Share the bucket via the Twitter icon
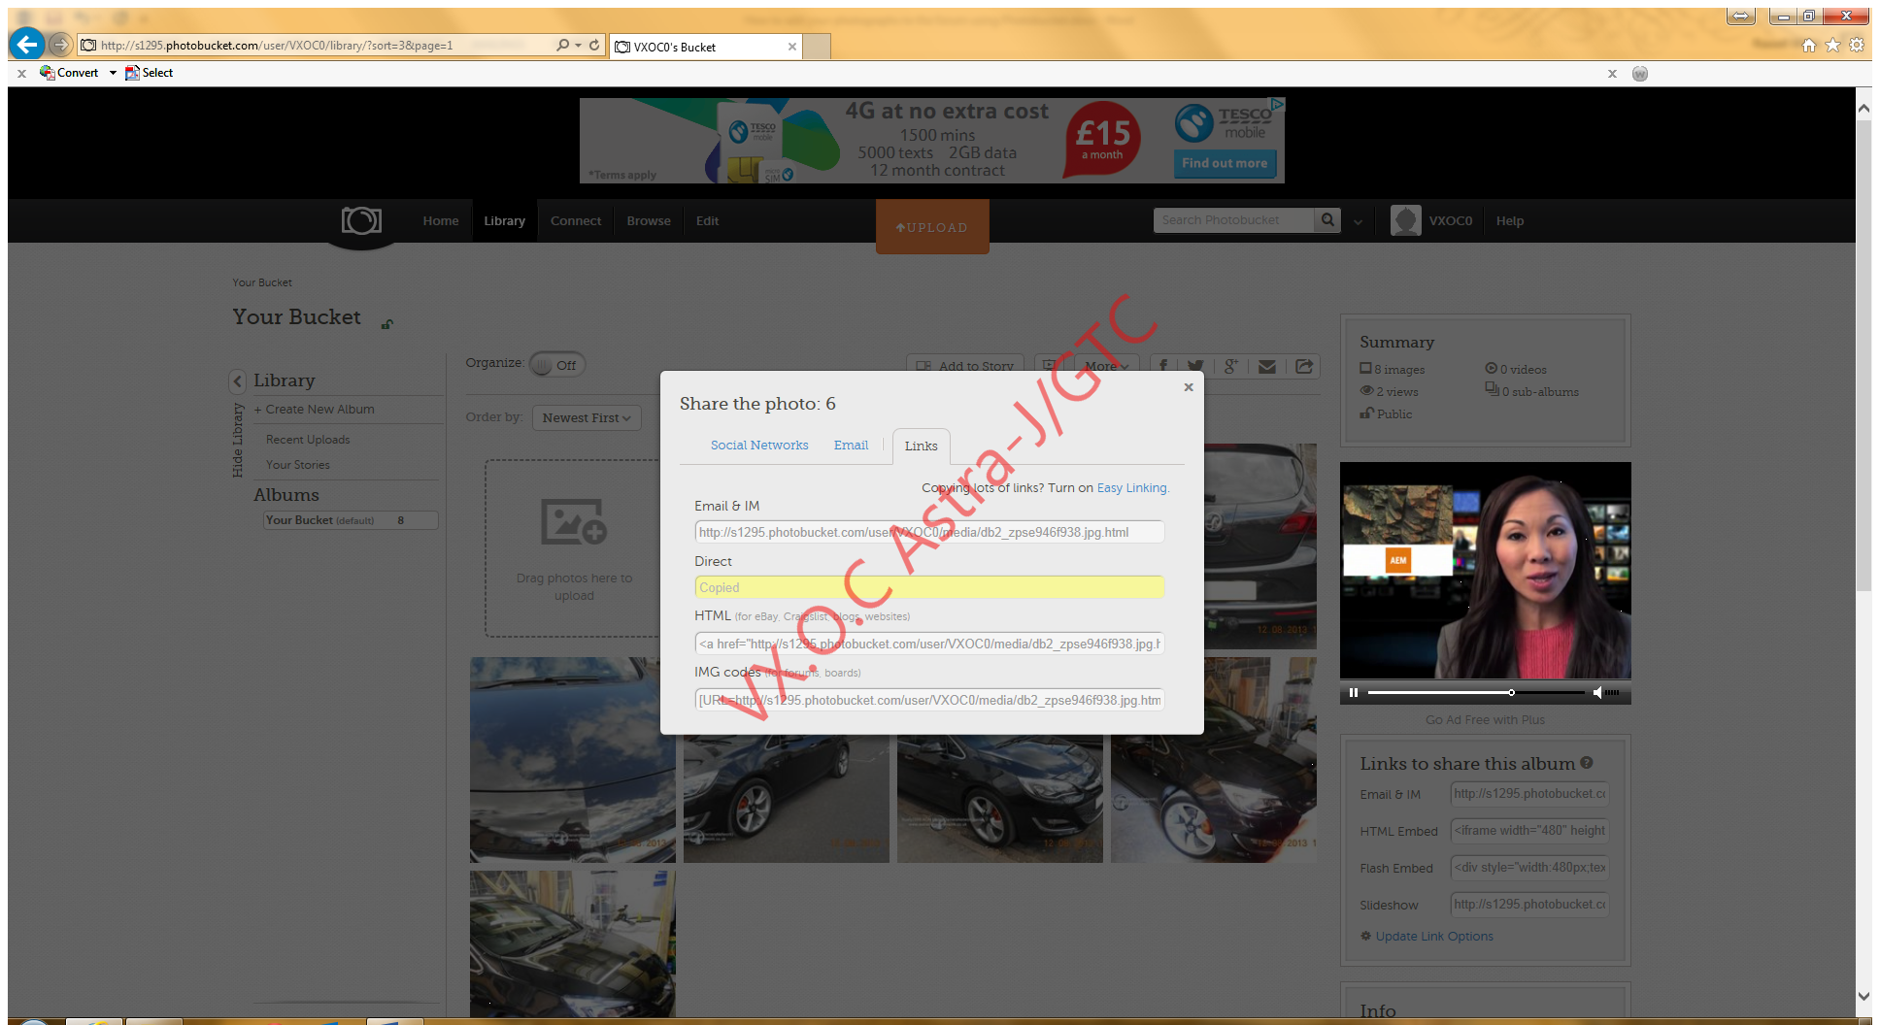The image size is (1880, 1025). point(1195,366)
